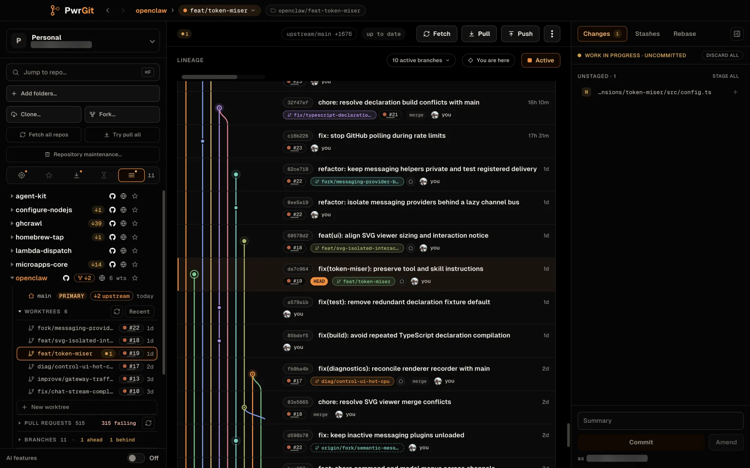This screenshot has width=750, height=468.
Task: Refresh the pull requests list
Action: pyautogui.click(x=148, y=423)
